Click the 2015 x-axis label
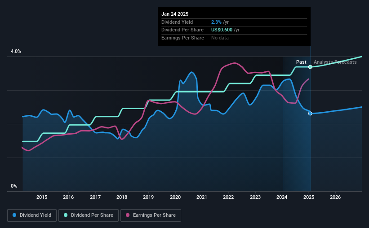Viewport: 369px width, 228px height. pos(42,197)
